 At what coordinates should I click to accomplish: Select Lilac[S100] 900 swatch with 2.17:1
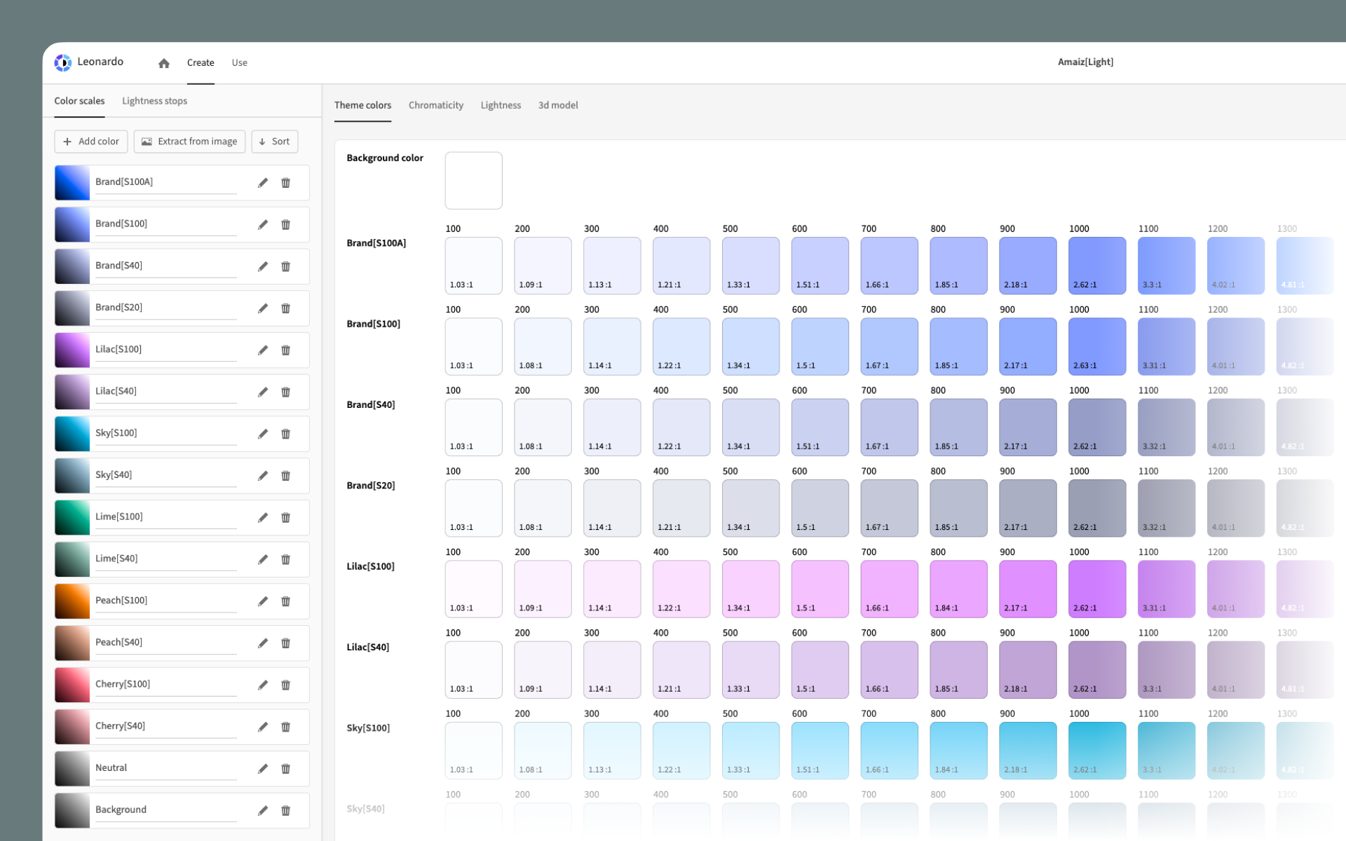[x=1028, y=589]
